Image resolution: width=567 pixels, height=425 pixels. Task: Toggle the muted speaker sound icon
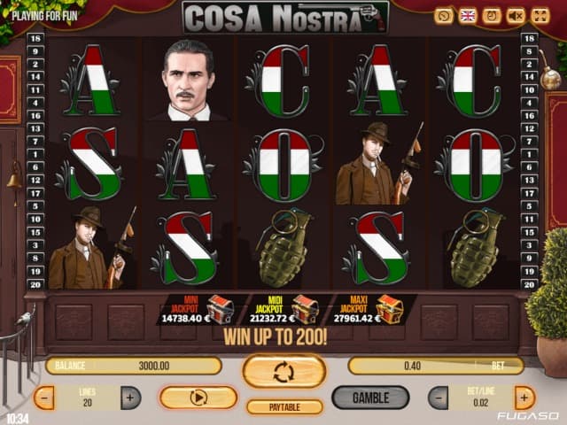tap(516, 16)
